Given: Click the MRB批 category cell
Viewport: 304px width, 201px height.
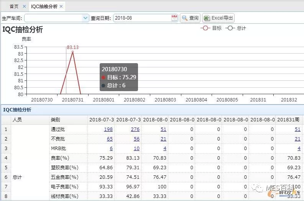Looking at the screenshot, I should 68,149.
